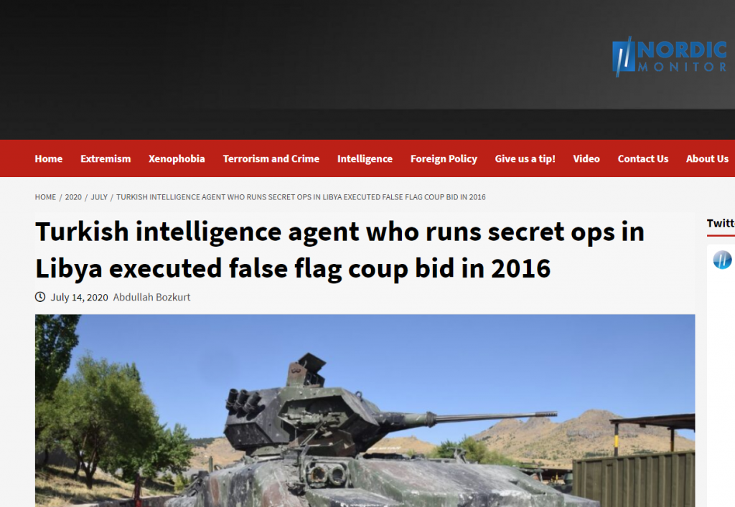Screen dimensions: 735x507
Task: Navigate to Foreign Policy
Action: pos(444,158)
